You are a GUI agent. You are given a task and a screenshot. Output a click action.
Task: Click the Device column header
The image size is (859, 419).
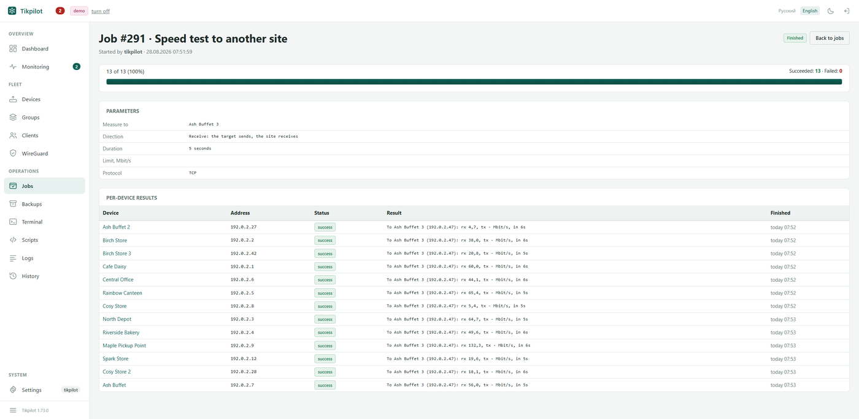[x=110, y=213]
